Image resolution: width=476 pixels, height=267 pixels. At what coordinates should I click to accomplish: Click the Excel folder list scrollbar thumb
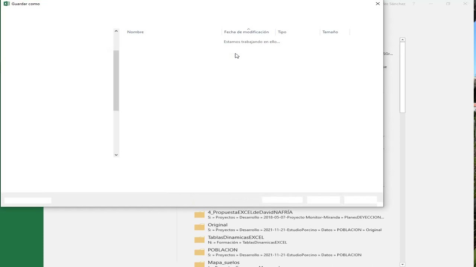coord(402,78)
